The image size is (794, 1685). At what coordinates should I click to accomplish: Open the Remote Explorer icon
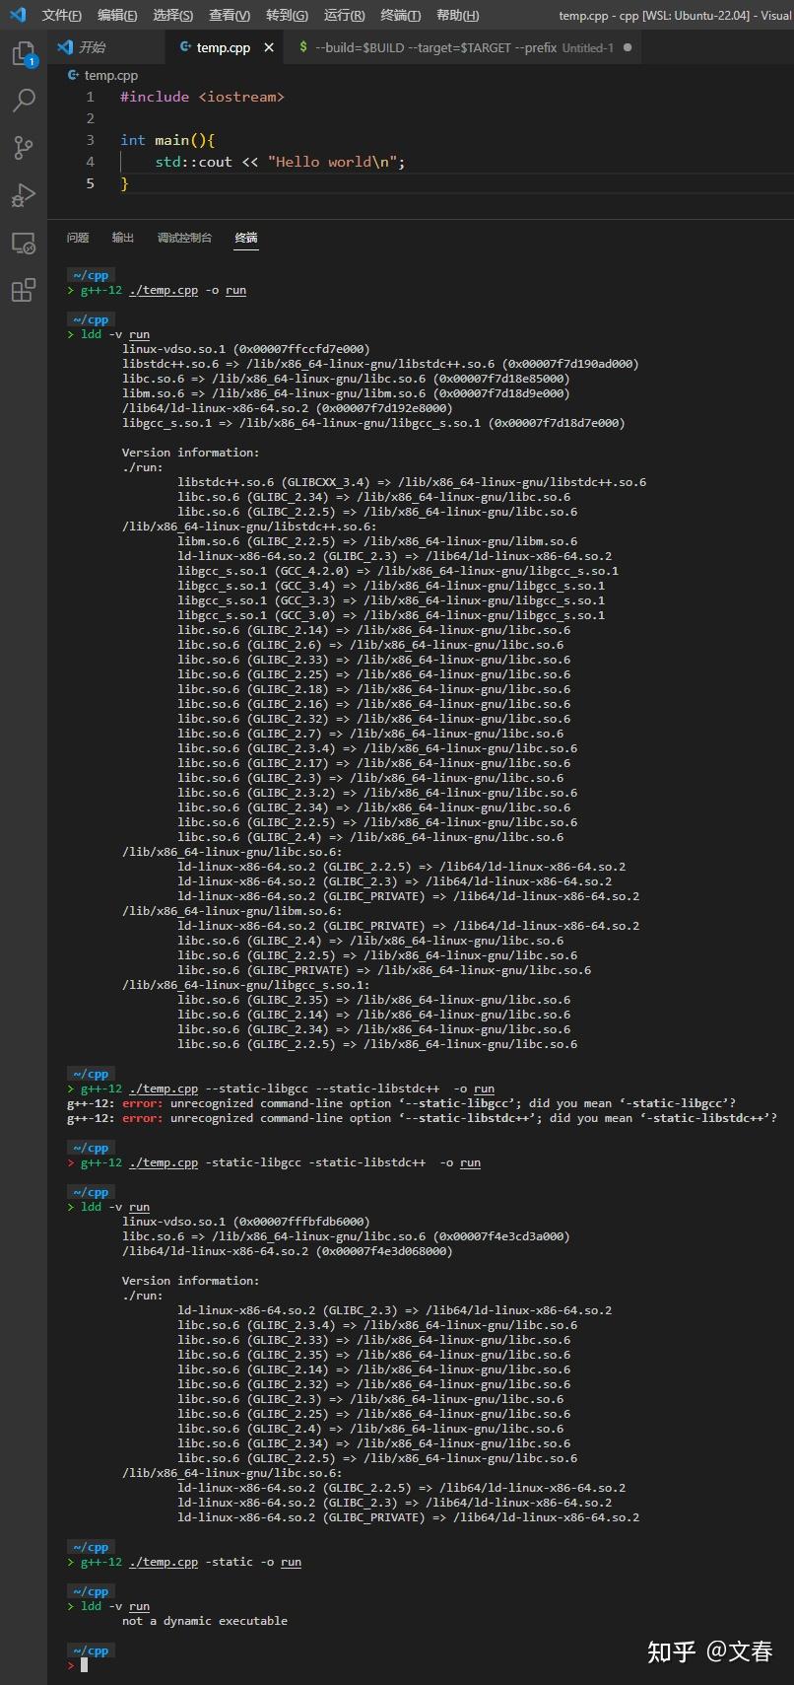23,244
